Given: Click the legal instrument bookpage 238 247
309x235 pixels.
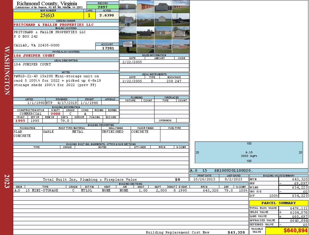Looking at the screenshot, I should click(174, 81).
